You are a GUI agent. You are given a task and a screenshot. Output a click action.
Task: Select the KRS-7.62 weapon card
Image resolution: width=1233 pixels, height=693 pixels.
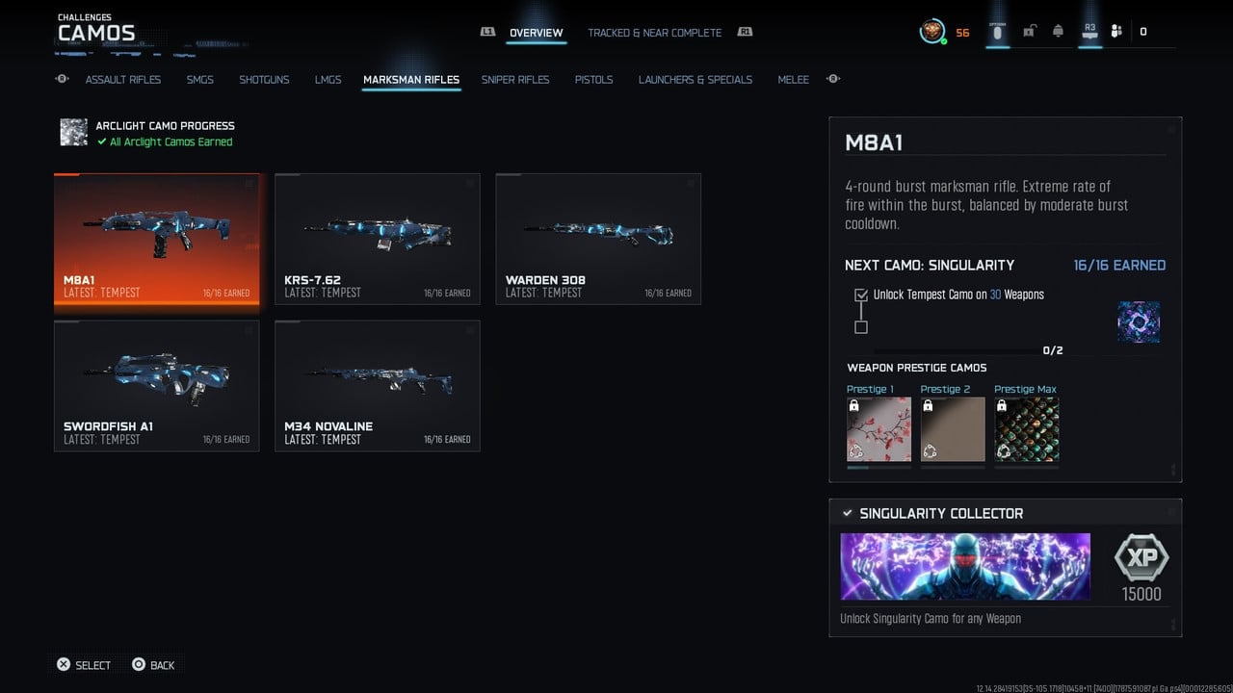(x=378, y=240)
